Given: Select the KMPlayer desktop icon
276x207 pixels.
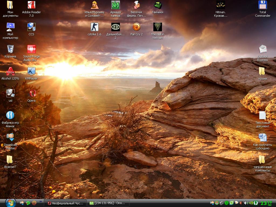Looking at the screenshot, I should pyautogui.click(x=32, y=71).
